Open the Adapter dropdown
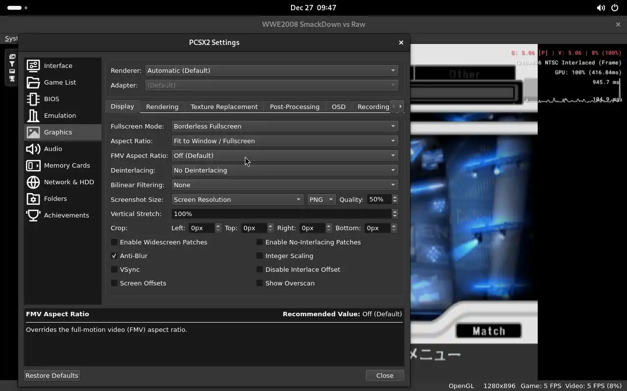Viewport: 627px width, 391px height. pyautogui.click(x=272, y=85)
